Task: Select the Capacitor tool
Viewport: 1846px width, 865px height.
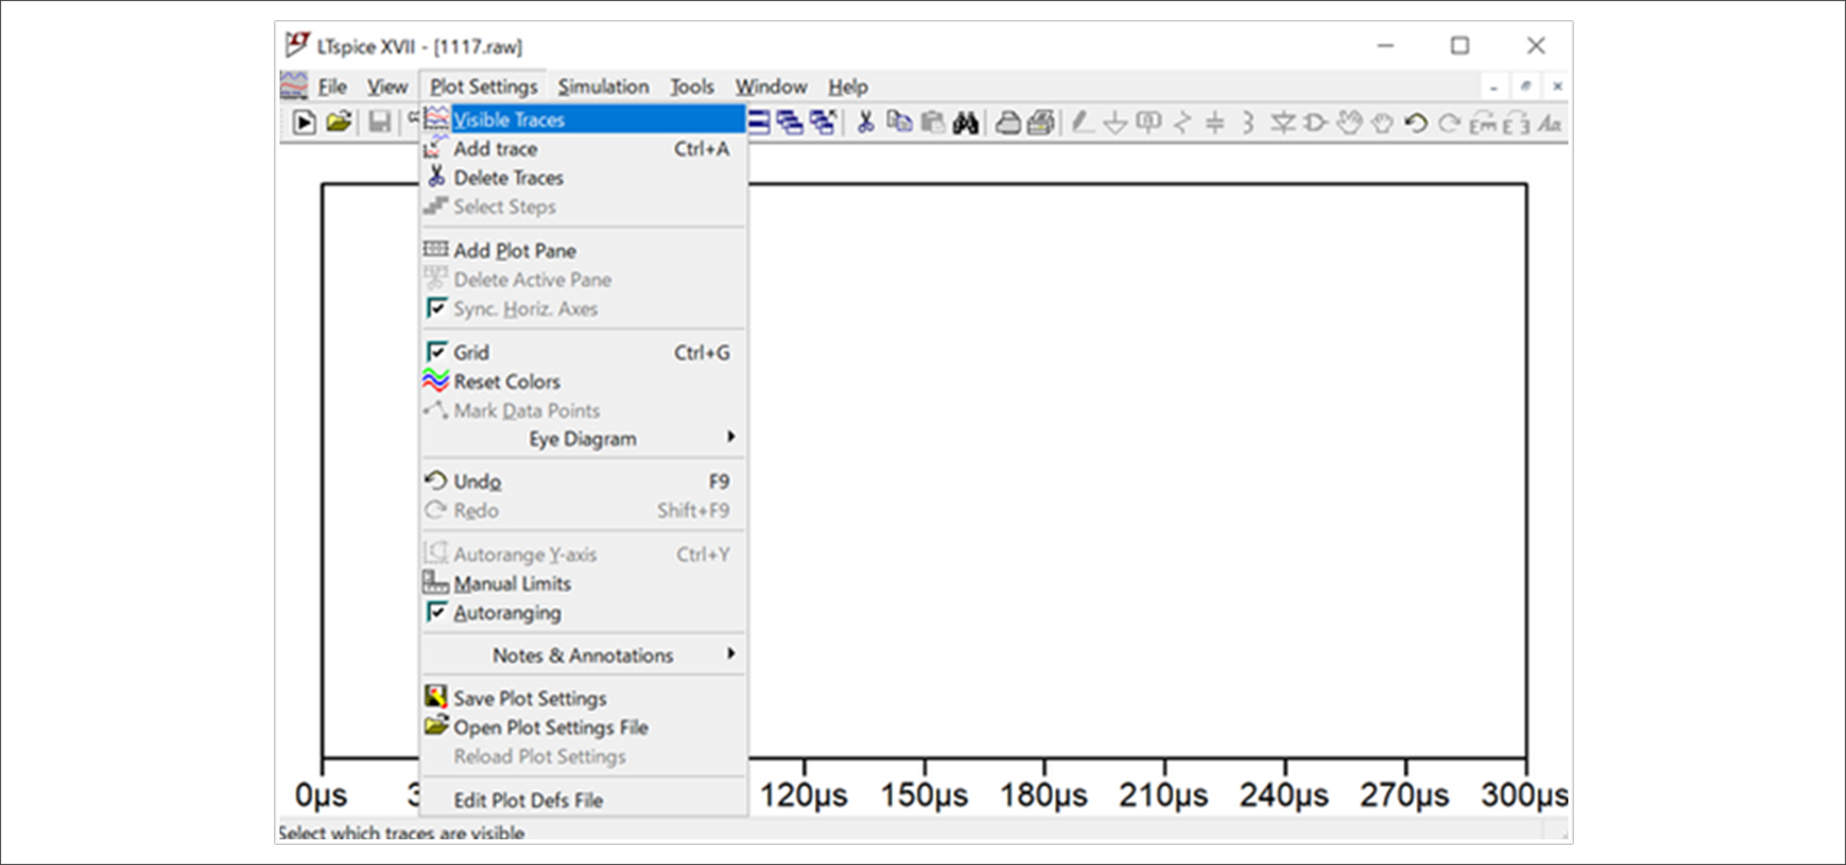Action: pos(1215,122)
